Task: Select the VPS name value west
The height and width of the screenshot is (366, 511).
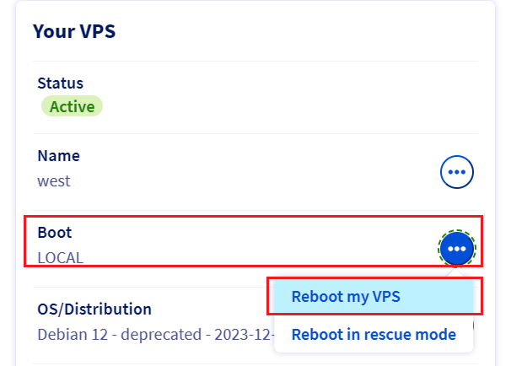Action: (x=54, y=181)
